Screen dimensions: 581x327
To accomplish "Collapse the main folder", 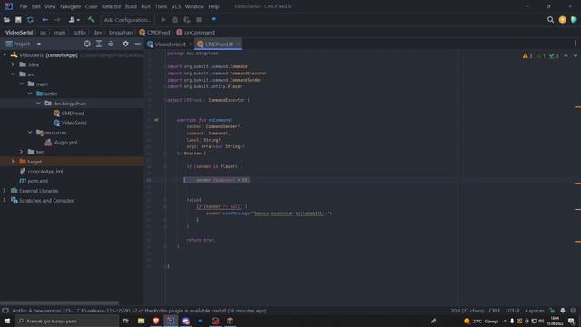I will [x=22, y=84].
